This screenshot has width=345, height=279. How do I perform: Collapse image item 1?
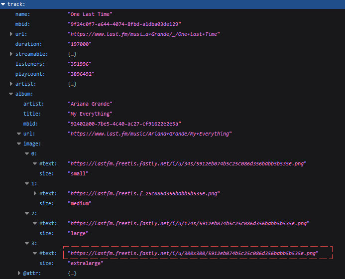tap(27, 183)
